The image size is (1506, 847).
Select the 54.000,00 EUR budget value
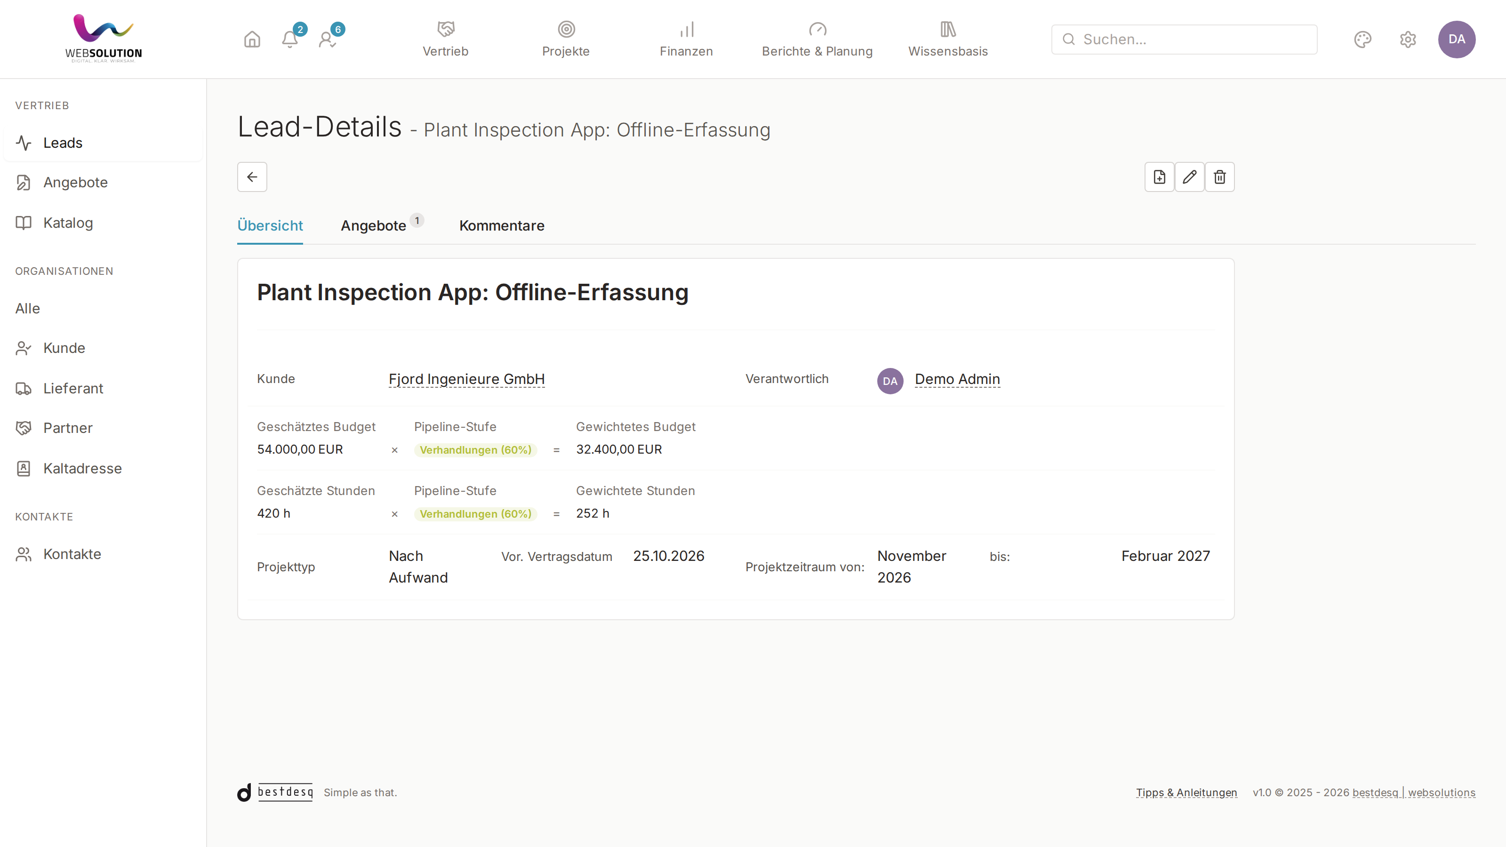click(300, 449)
